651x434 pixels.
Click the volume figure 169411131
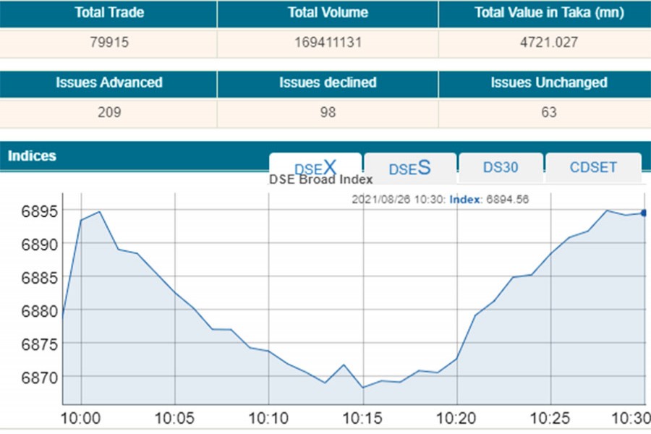pyautogui.click(x=328, y=43)
